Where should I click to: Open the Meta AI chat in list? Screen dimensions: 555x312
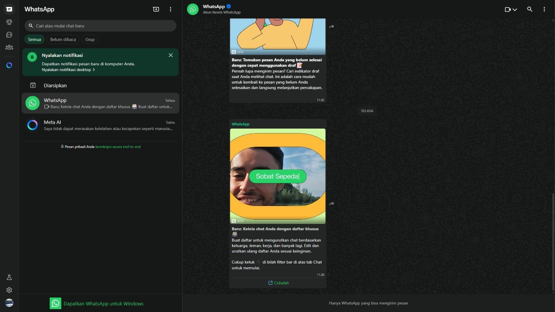pos(100,125)
